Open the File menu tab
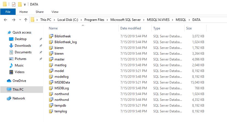Image resolution: width=227 pixels, height=122 pixels. [x=8, y=12]
